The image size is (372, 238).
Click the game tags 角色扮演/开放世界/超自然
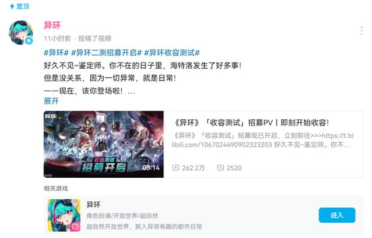[122, 216]
